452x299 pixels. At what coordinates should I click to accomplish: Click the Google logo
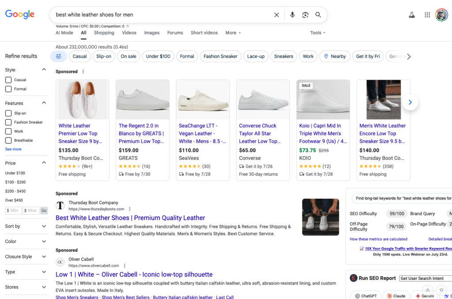[19, 14]
